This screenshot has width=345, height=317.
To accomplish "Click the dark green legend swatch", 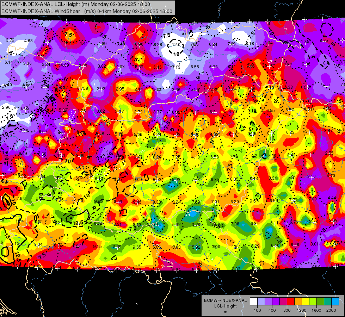I will click(320, 302).
